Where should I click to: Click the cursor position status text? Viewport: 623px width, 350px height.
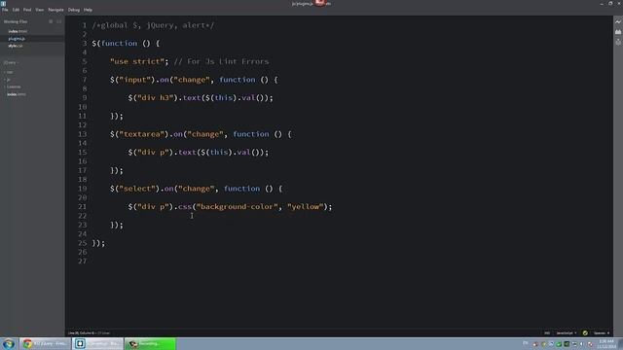pos(89,332)
